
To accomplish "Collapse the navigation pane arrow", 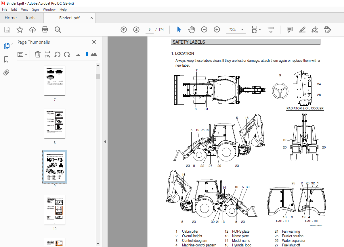I will [x=105, y=142].
